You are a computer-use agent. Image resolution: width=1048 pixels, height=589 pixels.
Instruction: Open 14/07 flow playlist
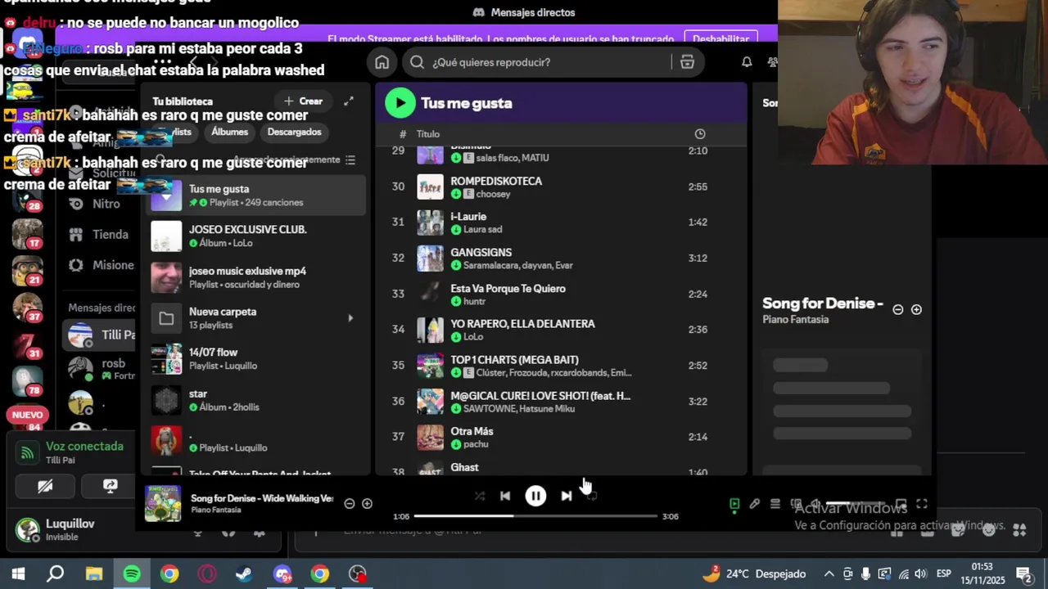(255, 359)
